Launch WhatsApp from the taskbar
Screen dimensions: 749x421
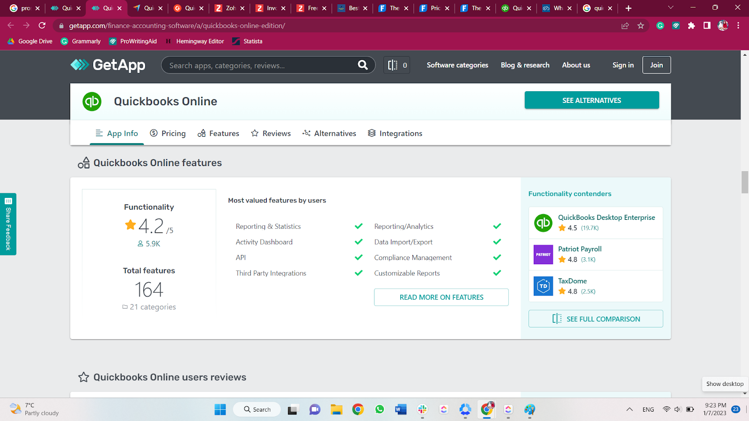click(379, 410)
